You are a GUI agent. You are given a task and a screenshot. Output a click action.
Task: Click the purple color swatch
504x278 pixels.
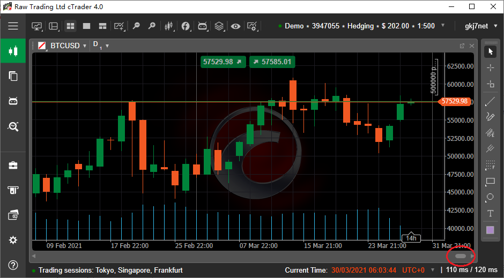click(x=490, y=230)
